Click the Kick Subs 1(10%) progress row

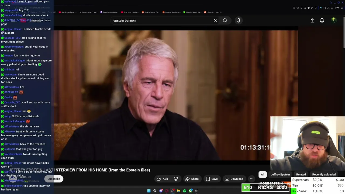318,191
